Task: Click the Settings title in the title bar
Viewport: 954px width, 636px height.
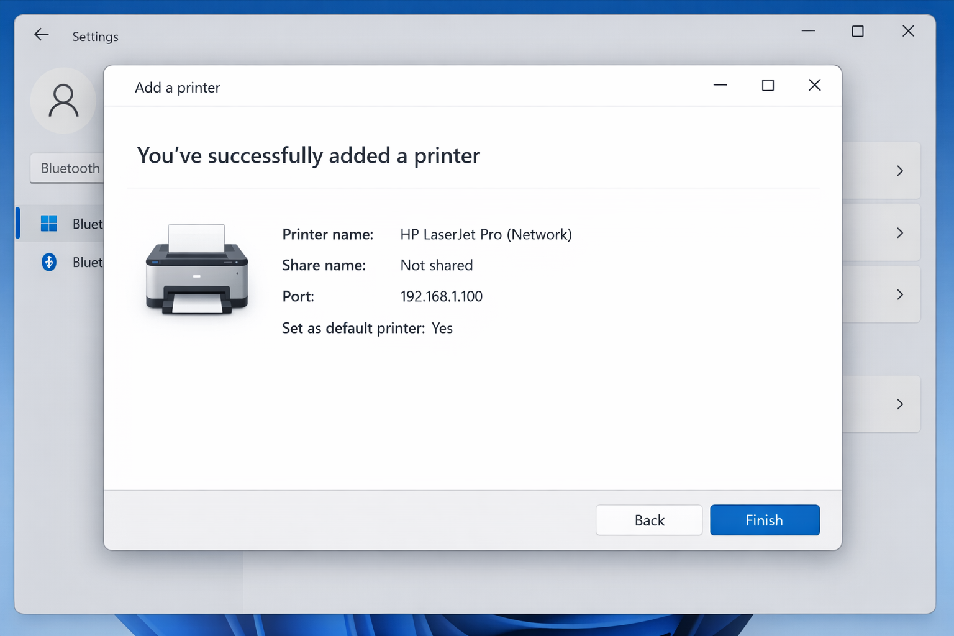Action: (95, 36)
